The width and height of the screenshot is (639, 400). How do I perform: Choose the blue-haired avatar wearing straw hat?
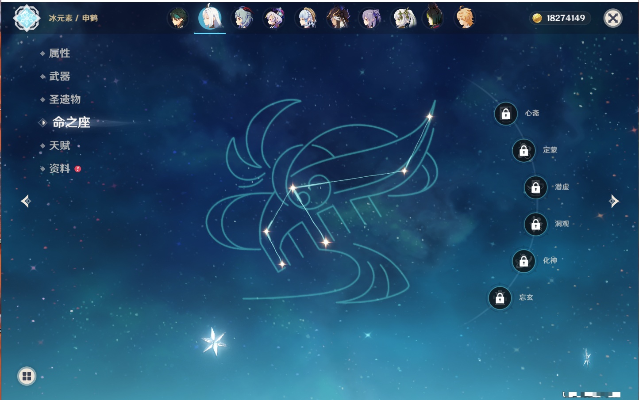pyautogui.click(x=306, y=18)
